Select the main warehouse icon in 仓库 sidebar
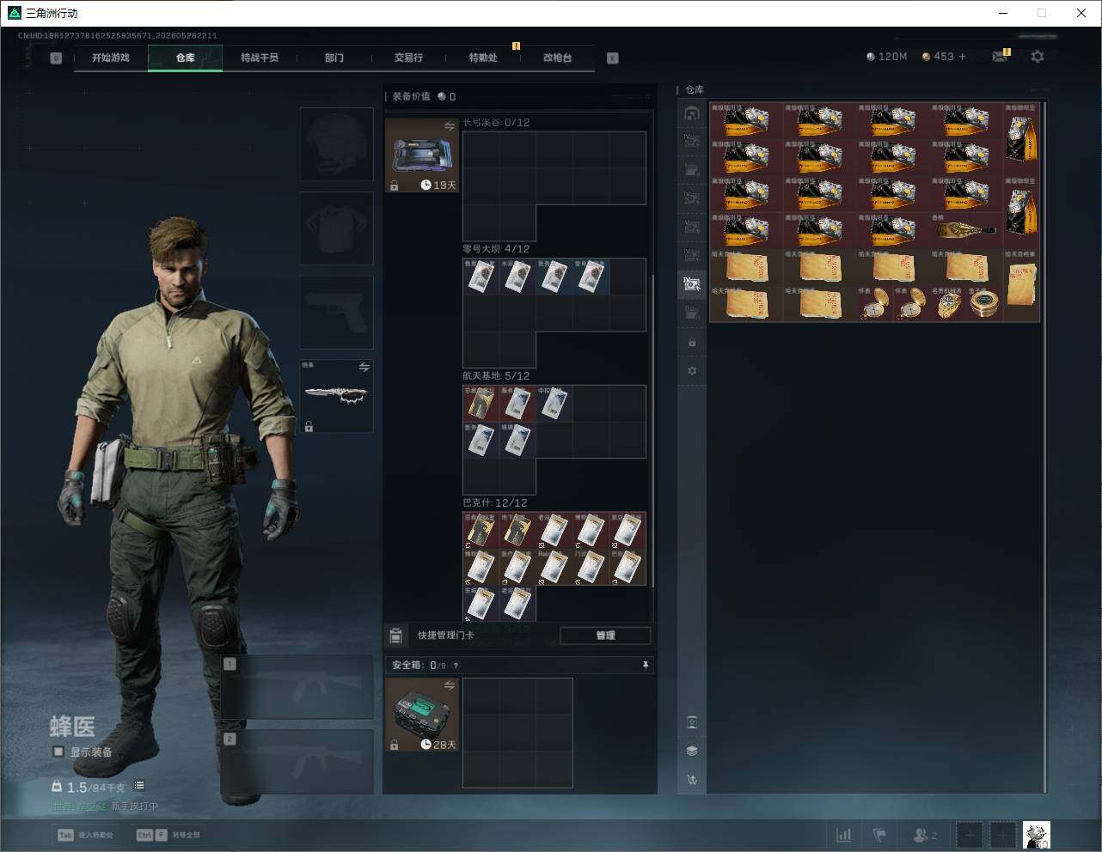 click(x=692, y=113)
